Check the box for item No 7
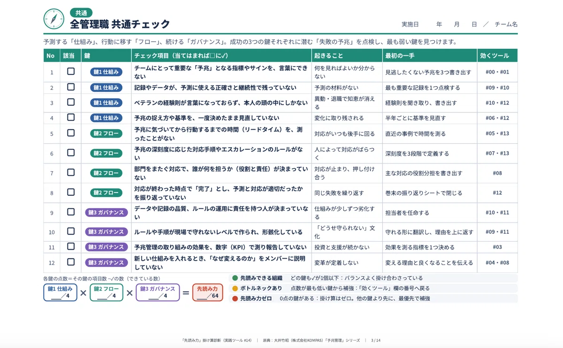Viewport: 563px width, 348px height. 71,172
